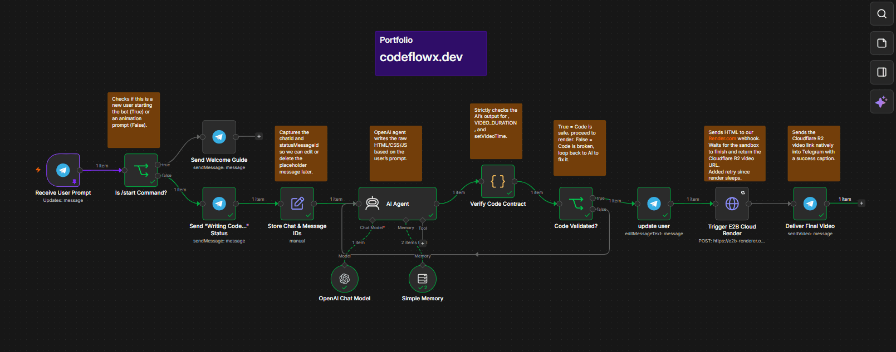Select the Code Validated? IF node

pos(576,204)
